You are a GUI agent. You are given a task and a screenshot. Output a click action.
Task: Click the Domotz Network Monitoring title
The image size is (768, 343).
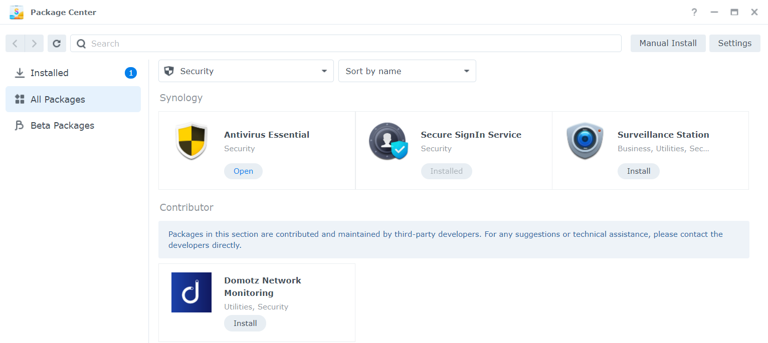point(263,286)
